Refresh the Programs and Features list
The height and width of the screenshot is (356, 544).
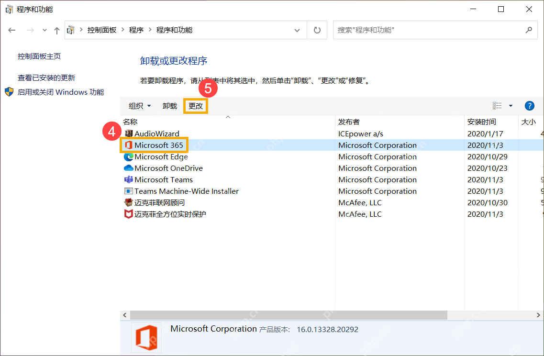coord(317,30)
